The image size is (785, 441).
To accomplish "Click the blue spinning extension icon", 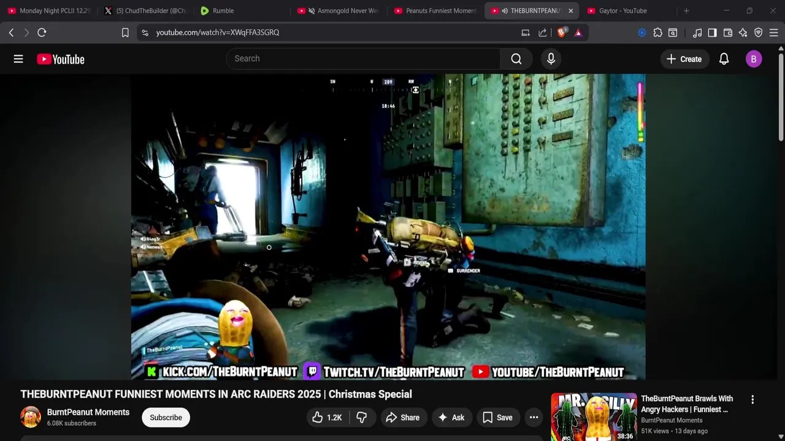I will [x=642, y=32].
